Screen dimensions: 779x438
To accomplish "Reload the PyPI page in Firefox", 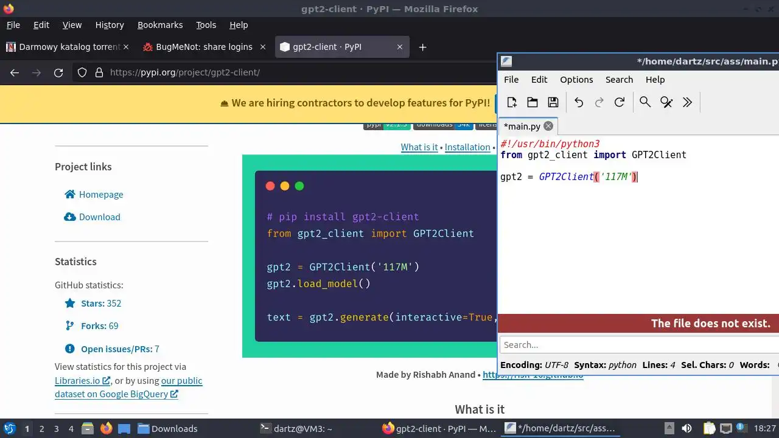I will [58, 72].
